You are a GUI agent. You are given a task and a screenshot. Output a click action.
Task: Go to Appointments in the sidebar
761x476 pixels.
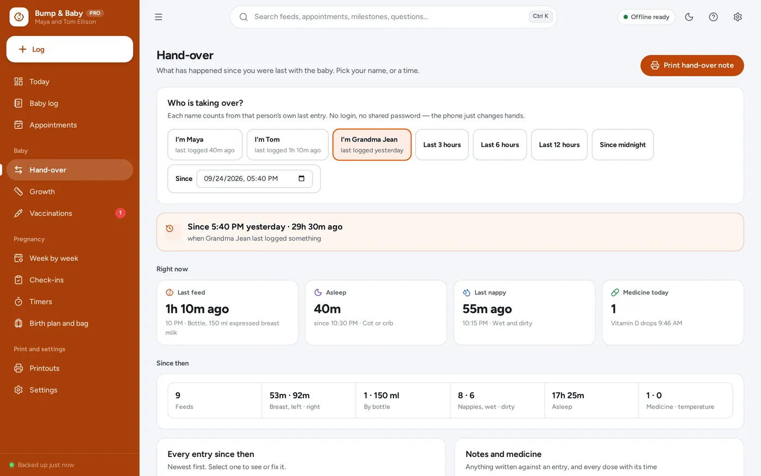click(x=70, y=125)
